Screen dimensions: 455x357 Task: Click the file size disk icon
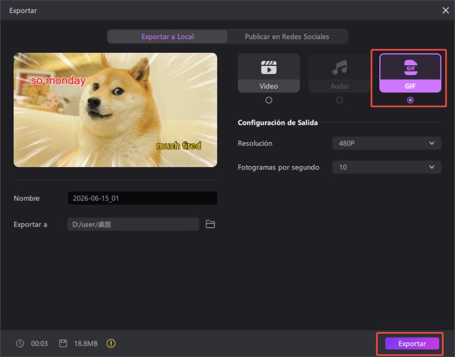tap(63, 343)
